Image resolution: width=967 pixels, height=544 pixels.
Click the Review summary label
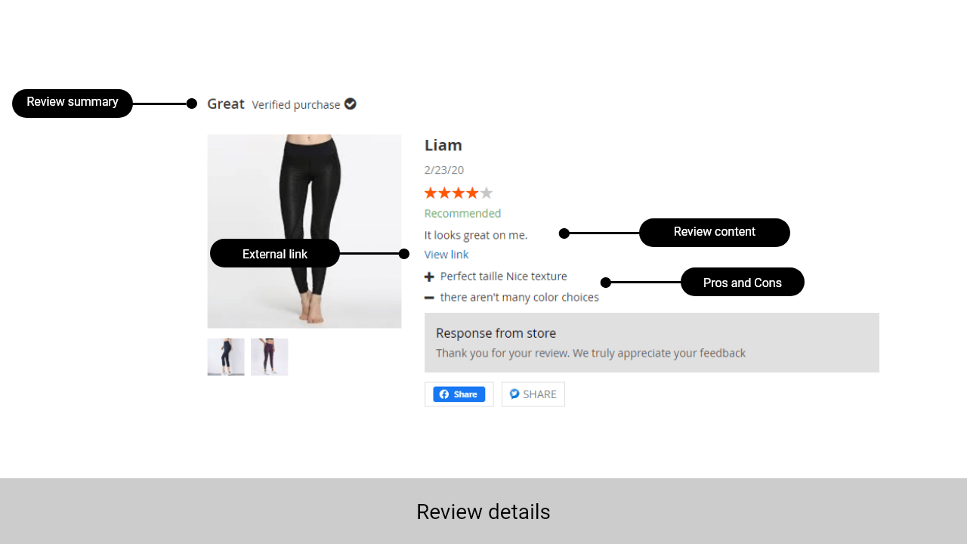(x=73, y=103)
